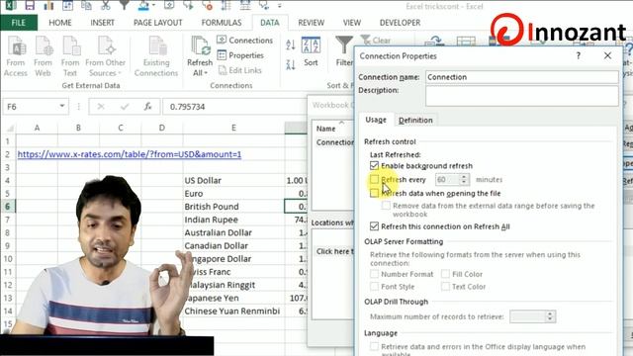This screenshot has width=633, height=356.
Task: Select the Chinese Yuan Renminbi cell
Action: (233, 311)
